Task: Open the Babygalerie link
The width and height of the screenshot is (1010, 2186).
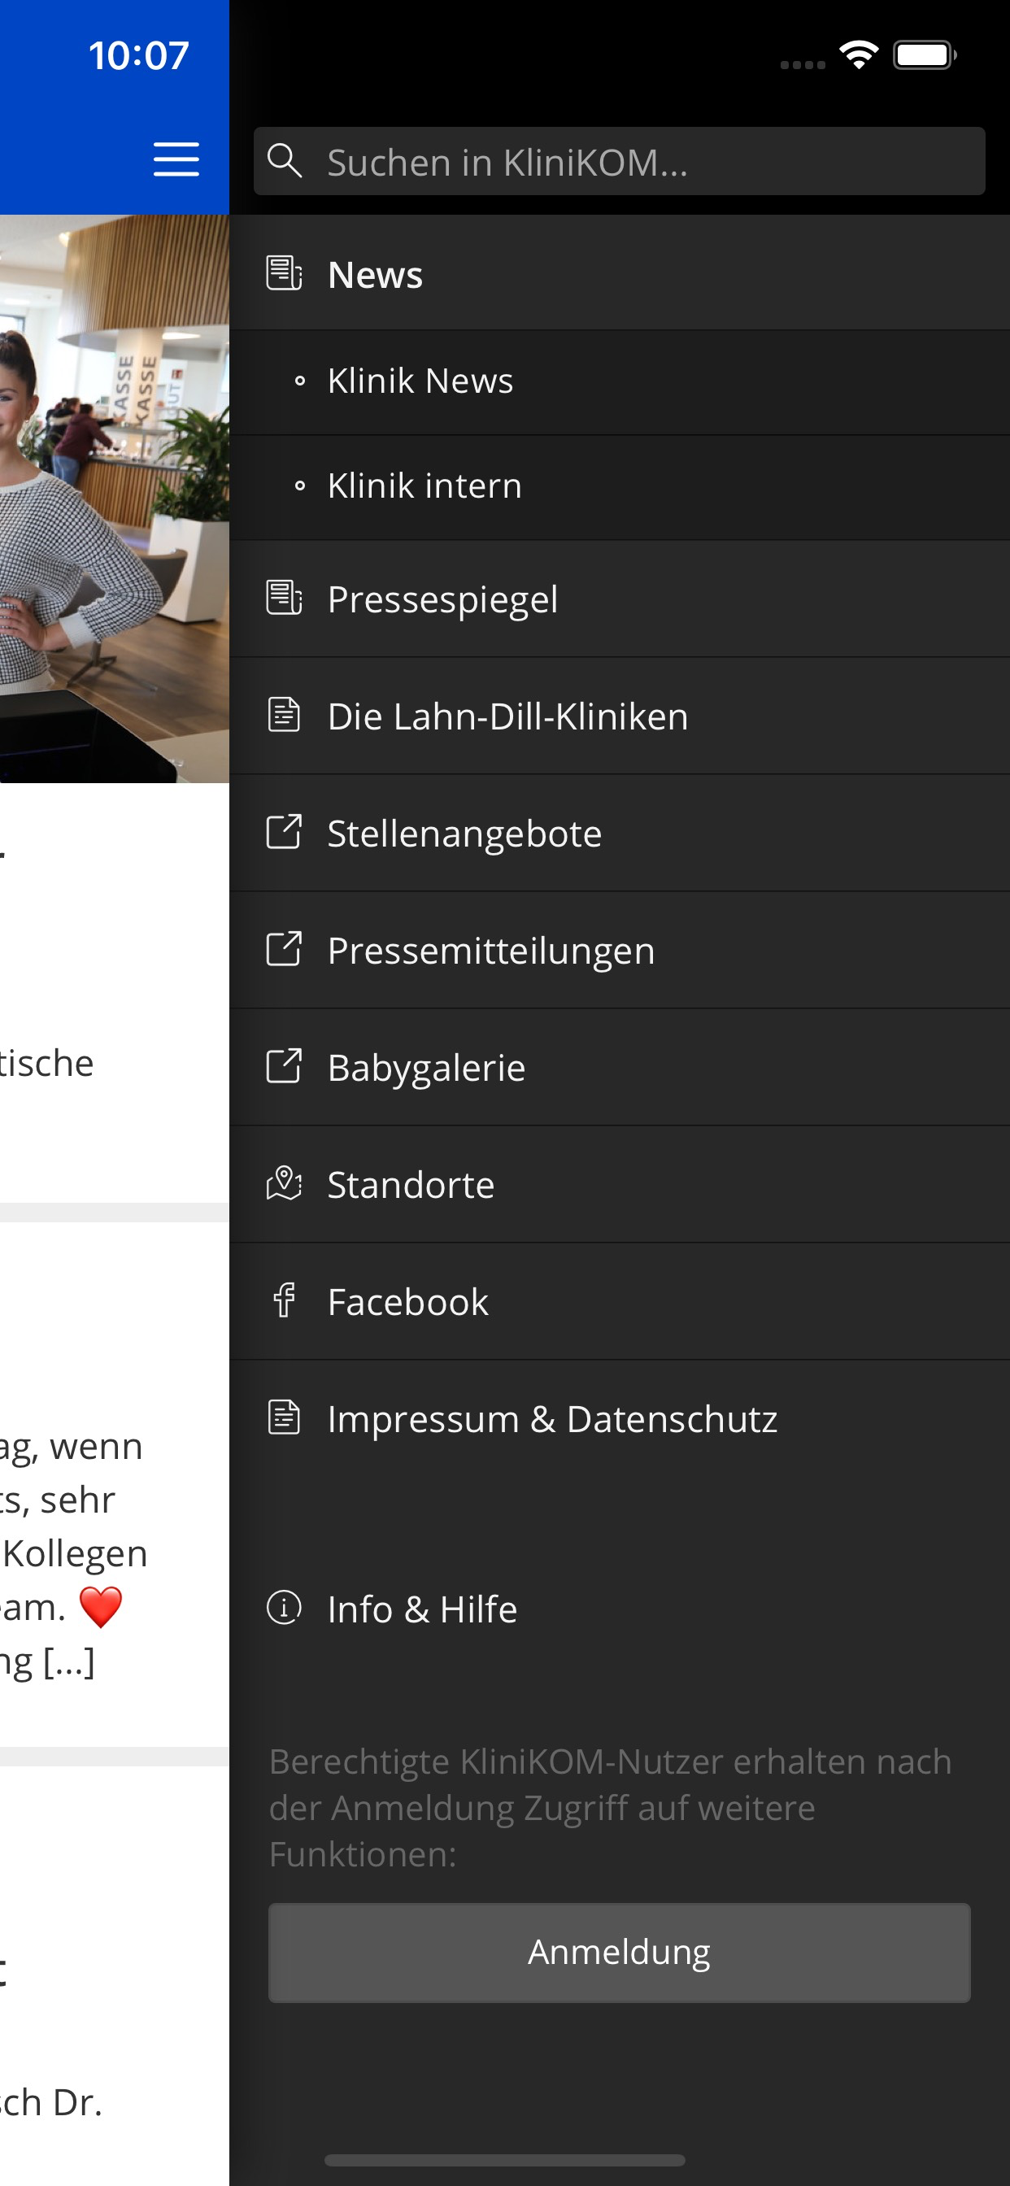Action: click(619, 1068)
